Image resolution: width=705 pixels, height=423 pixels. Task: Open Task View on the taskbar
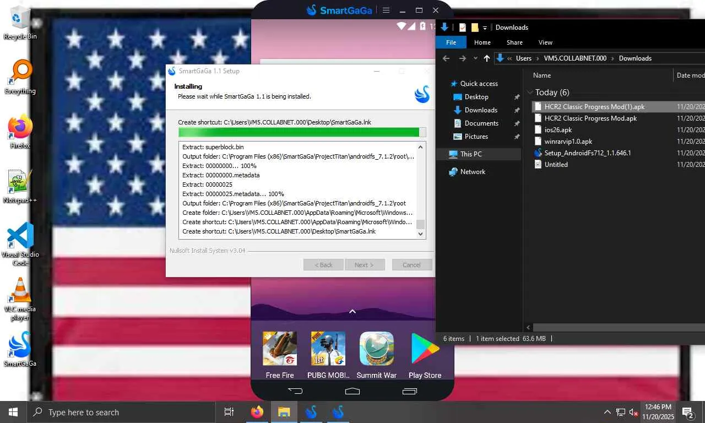point(229,412)
